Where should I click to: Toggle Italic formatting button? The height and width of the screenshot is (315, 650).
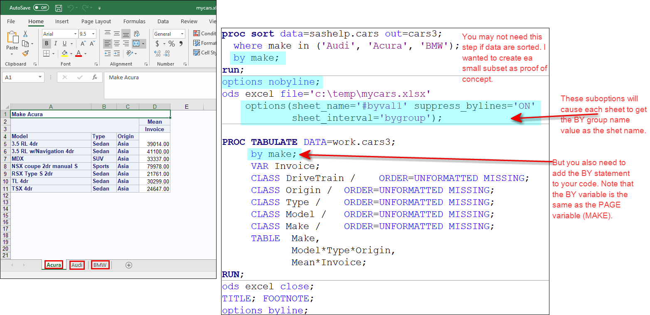click(x=56, y=44)
